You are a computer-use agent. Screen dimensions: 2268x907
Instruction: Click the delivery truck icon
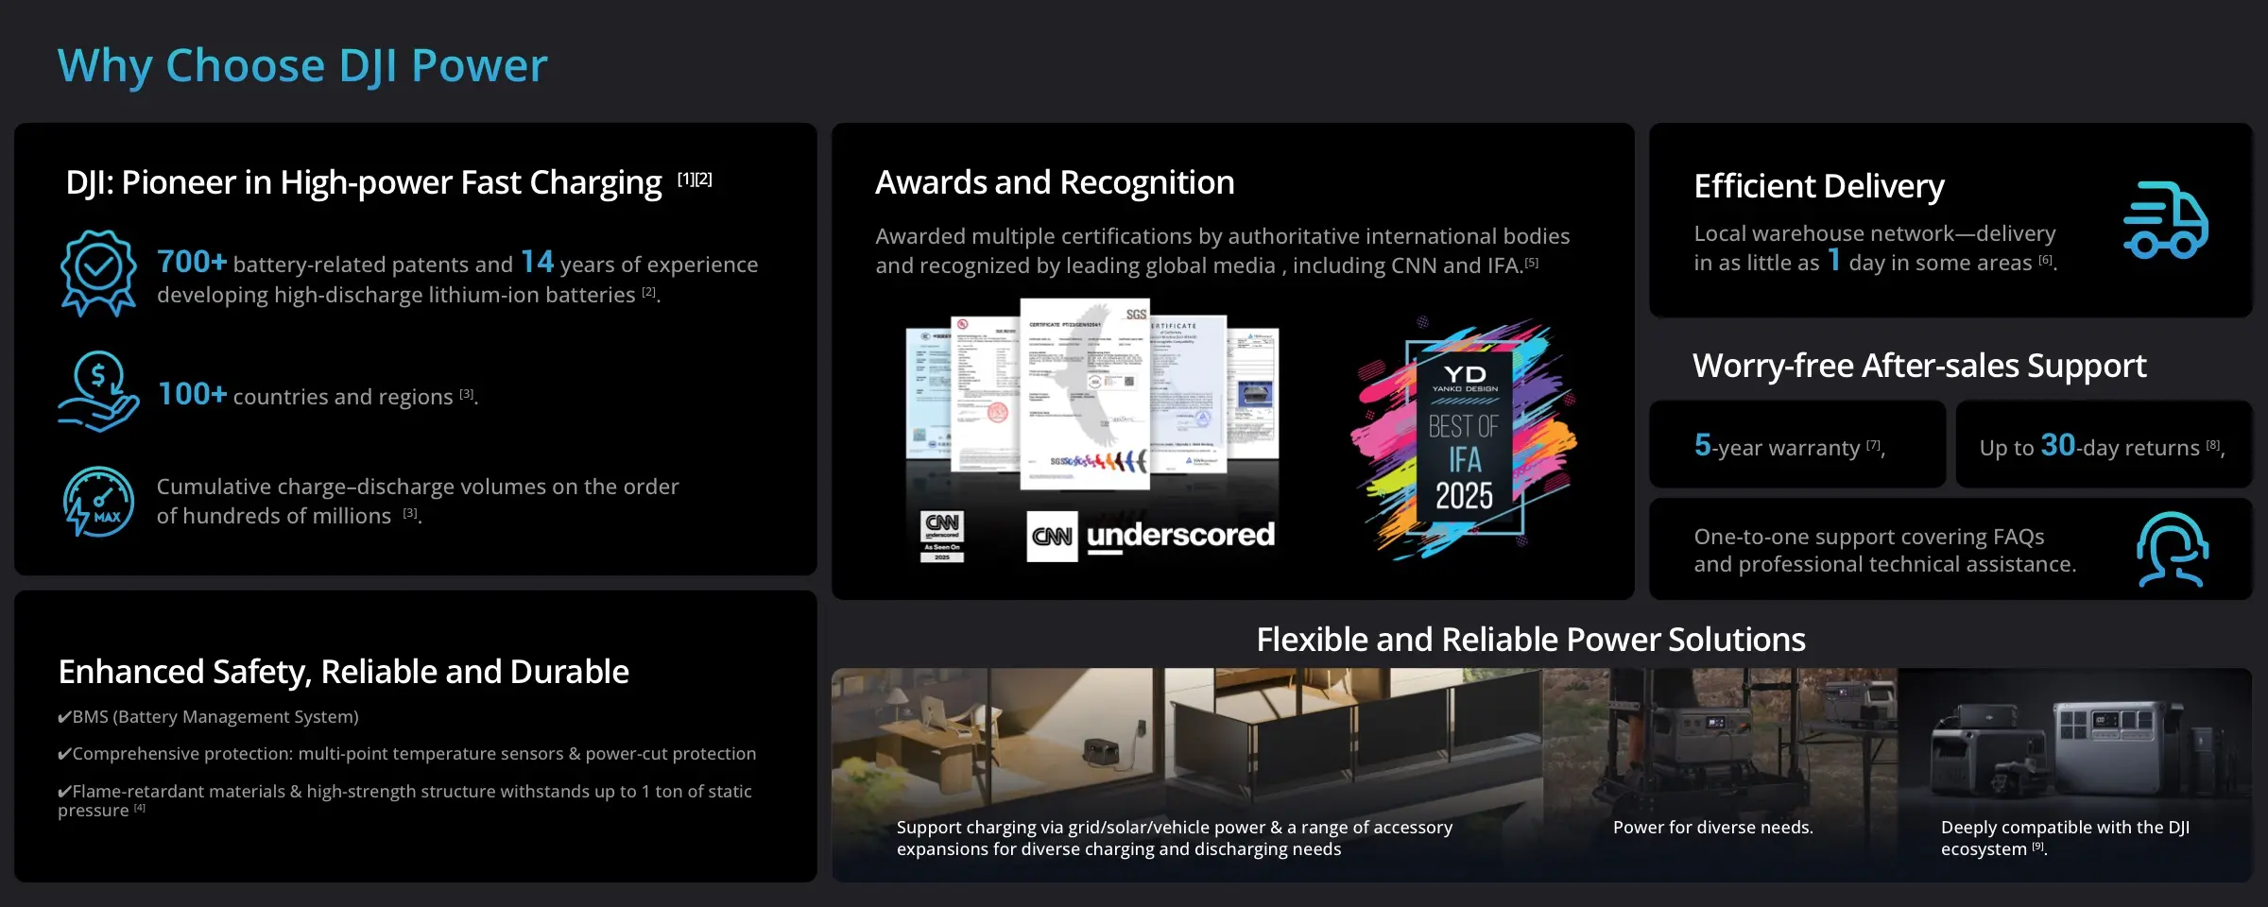click(x=2165, y=220)
